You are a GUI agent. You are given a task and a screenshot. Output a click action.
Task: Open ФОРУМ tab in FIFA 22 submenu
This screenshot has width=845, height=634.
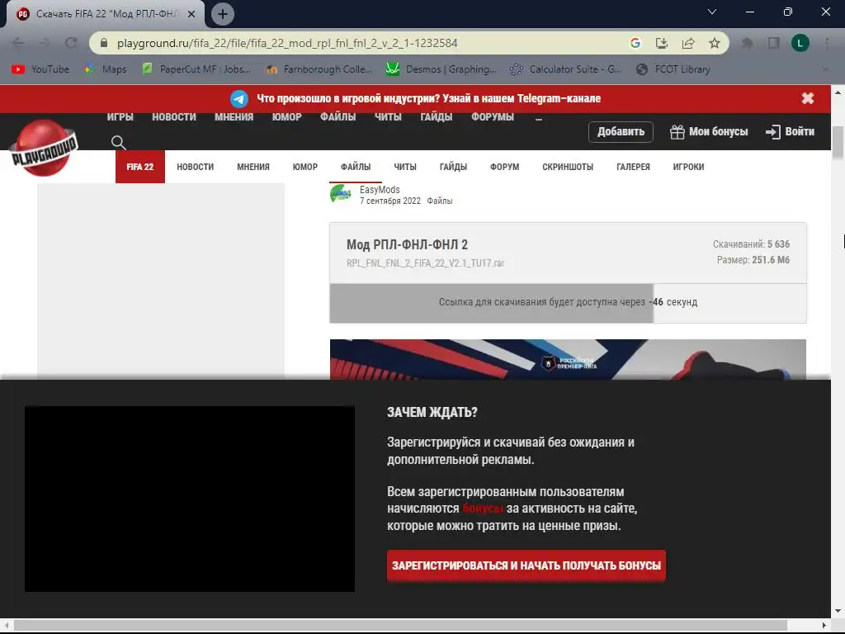point(504,167)
